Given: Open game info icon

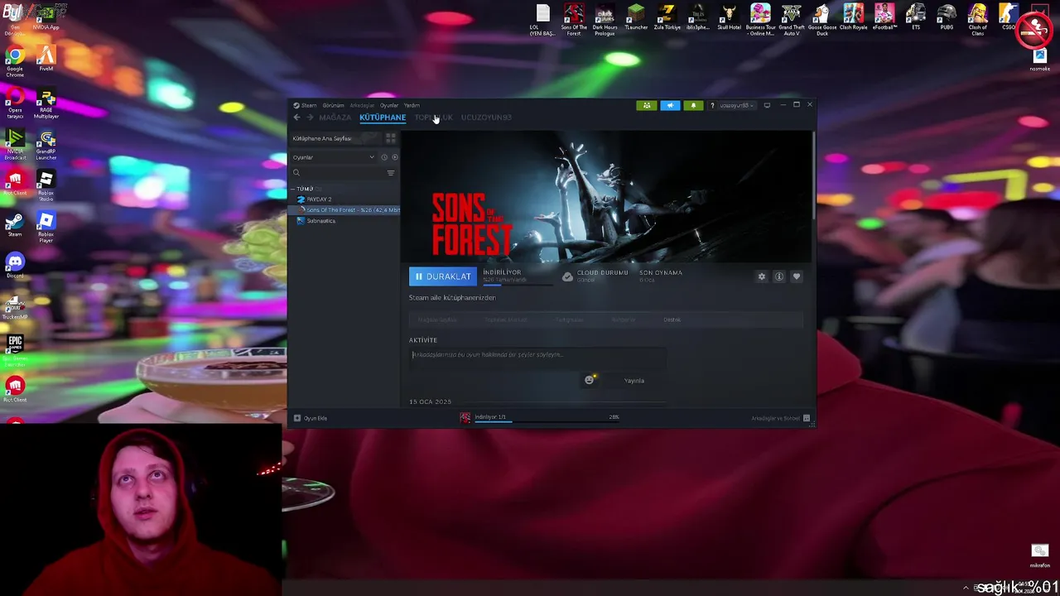Looking at the screenshot, I should (779, 276).
